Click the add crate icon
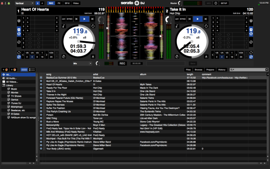This screenshot has height=169, width=270. point(5,70)
